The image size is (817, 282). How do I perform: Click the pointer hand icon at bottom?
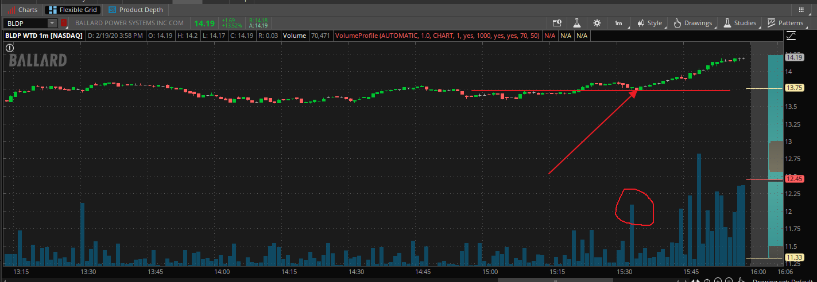tap(742, 280)
